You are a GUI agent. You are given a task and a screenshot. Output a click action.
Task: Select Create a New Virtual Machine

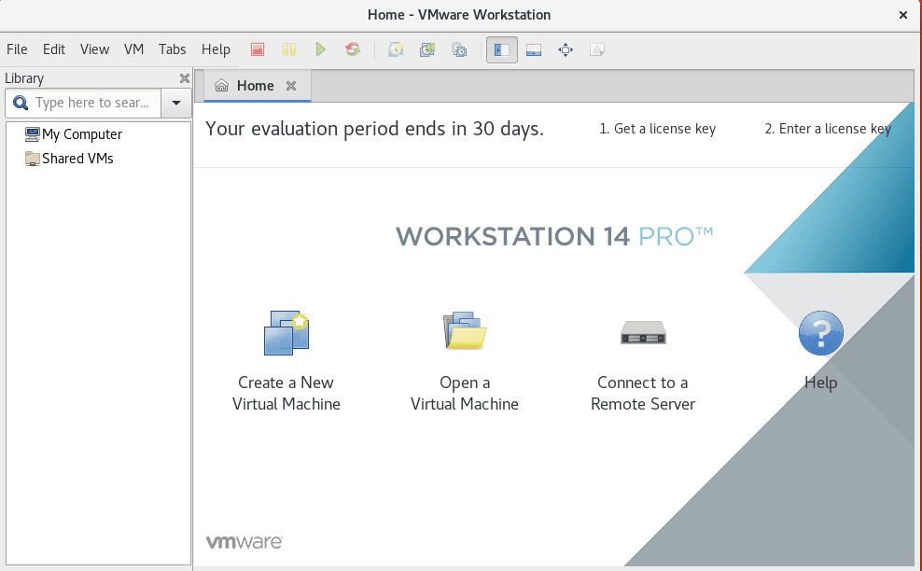[x=286, y=355]
